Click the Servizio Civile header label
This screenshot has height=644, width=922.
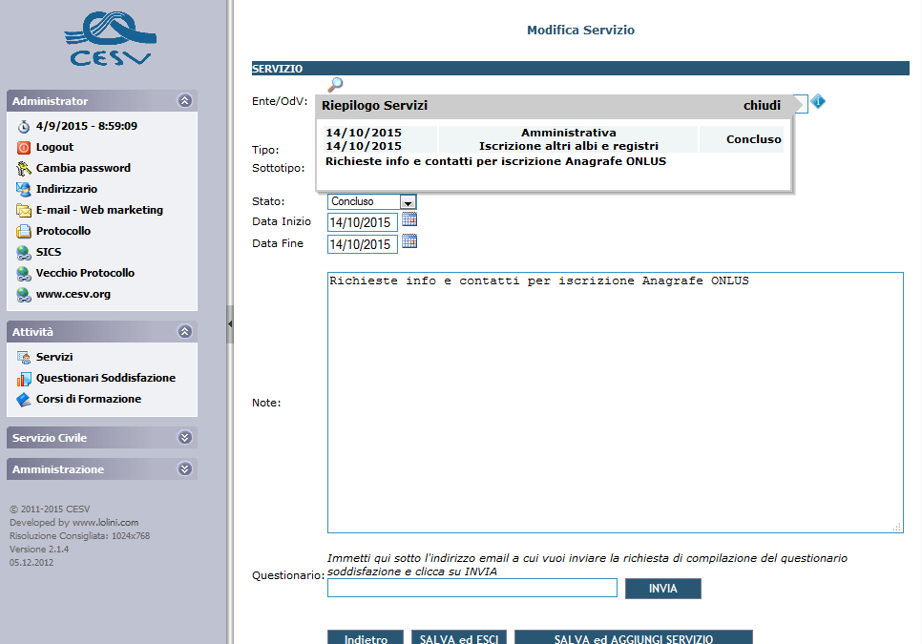pos(50,438)
